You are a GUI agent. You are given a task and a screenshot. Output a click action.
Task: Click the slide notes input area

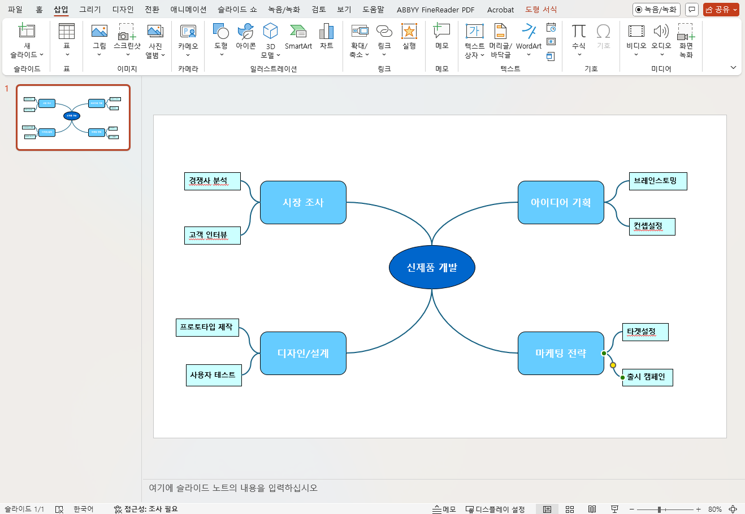point(443,487)
